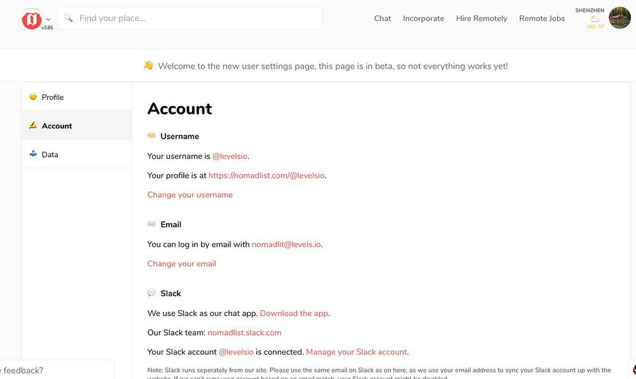Click the AQI 67 reading
Viewport: 636px width, 379px height.
595,26
